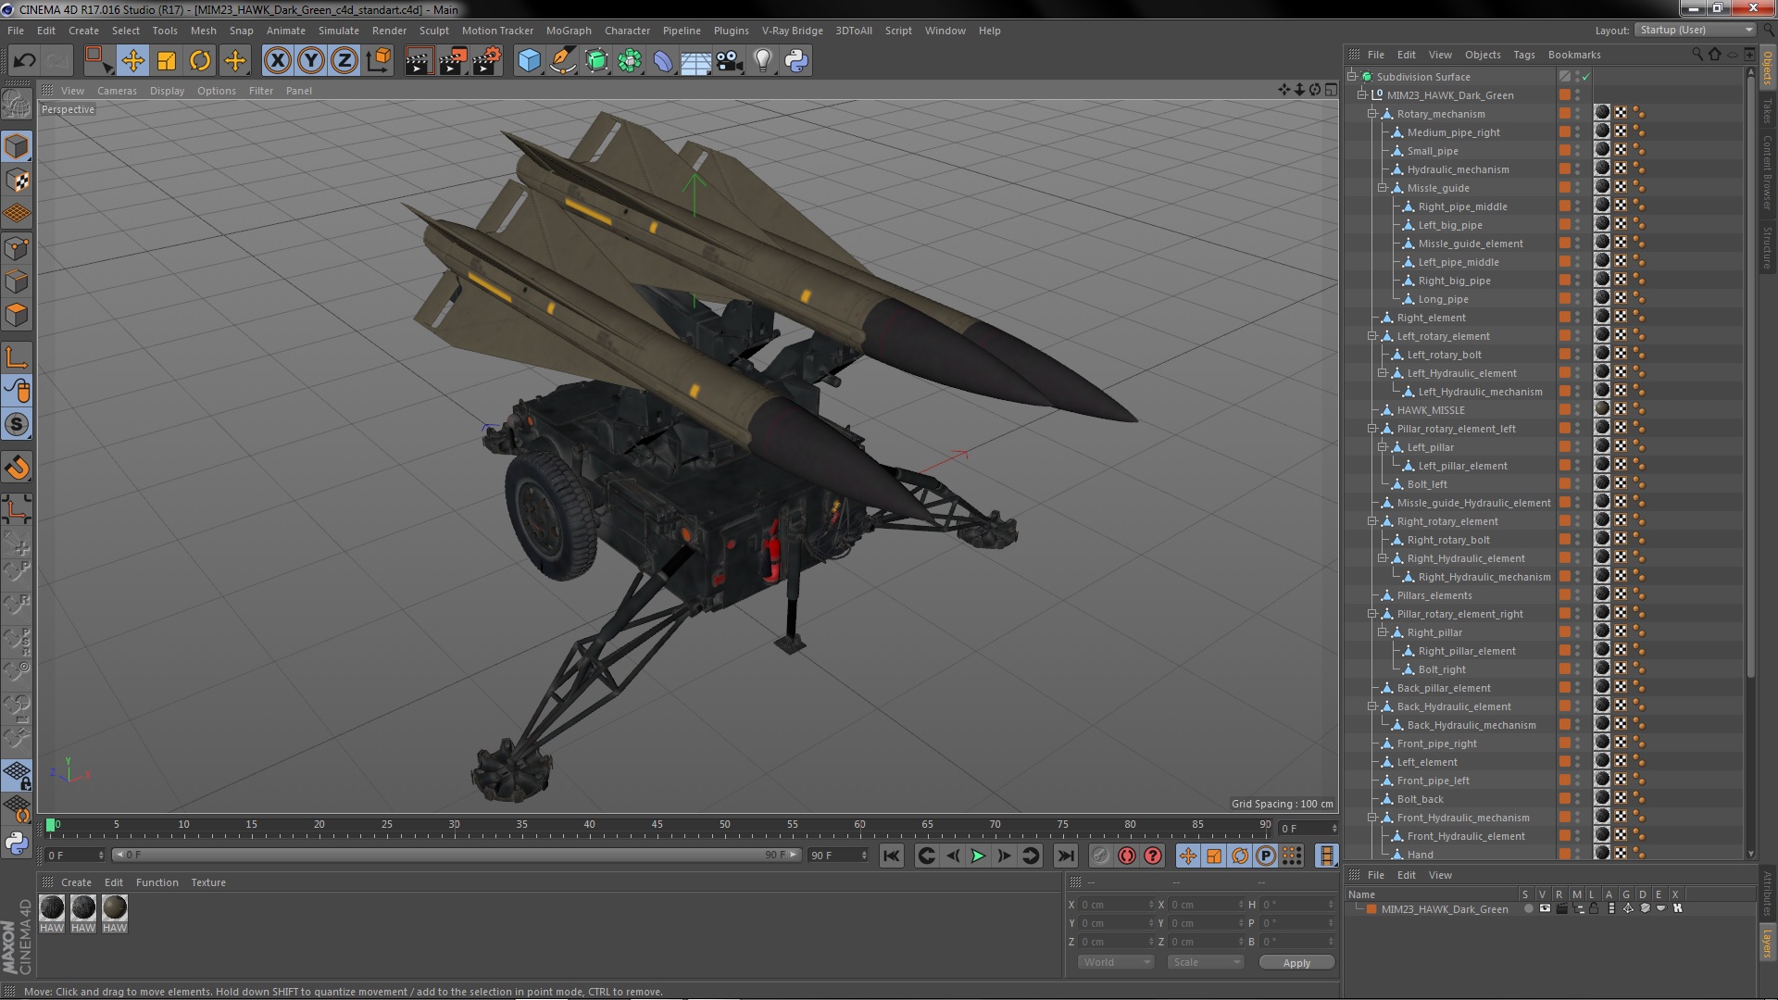Open the Plugins menu

tap(731, 31)
